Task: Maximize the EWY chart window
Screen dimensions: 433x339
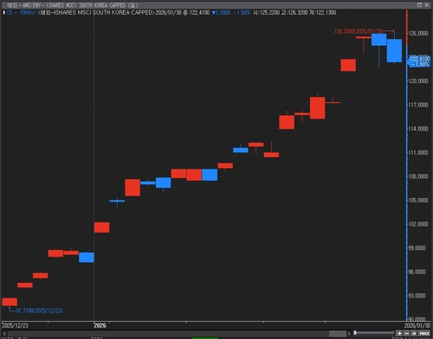Action: point(419,5)
